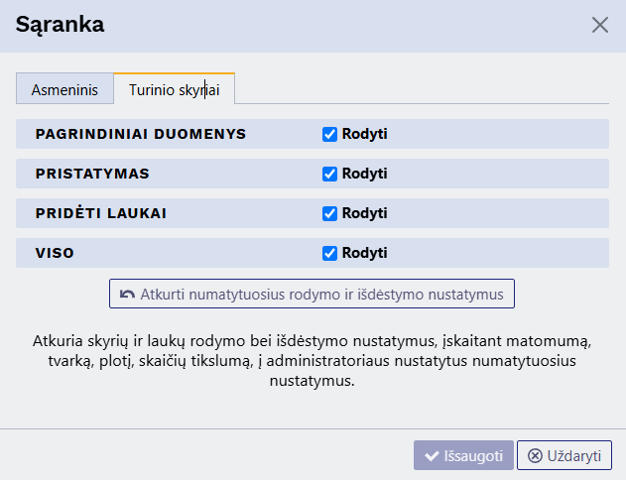Save settings with Išsaugoti button
Screen dimensions: 626x480
463,455
